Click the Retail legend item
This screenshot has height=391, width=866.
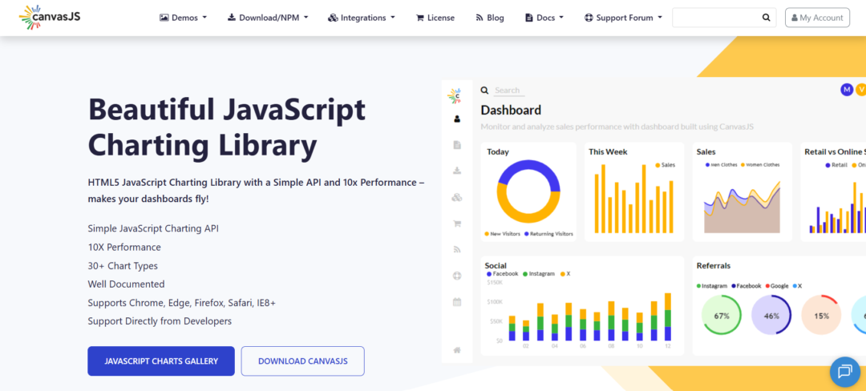pos(836,165)
